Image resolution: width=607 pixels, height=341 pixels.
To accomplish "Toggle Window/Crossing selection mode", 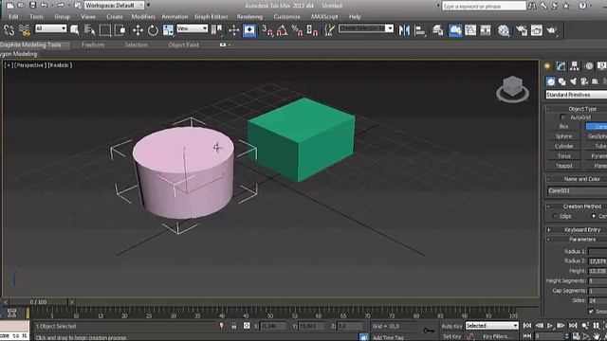I will (x=120, y=30).
